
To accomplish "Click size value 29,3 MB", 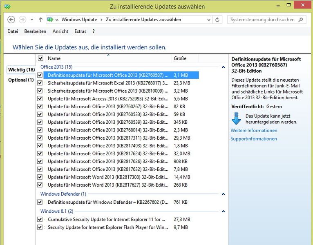I will [x=182, y=138].
